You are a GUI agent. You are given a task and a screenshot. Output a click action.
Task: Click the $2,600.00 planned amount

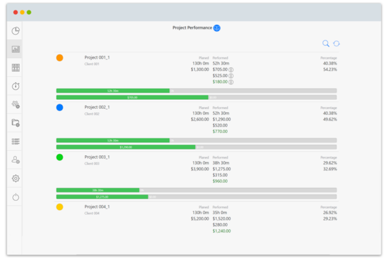pos(199,119)
